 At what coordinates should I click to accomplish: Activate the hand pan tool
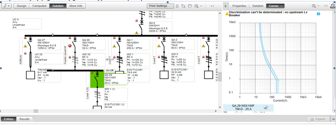(190, 6)
